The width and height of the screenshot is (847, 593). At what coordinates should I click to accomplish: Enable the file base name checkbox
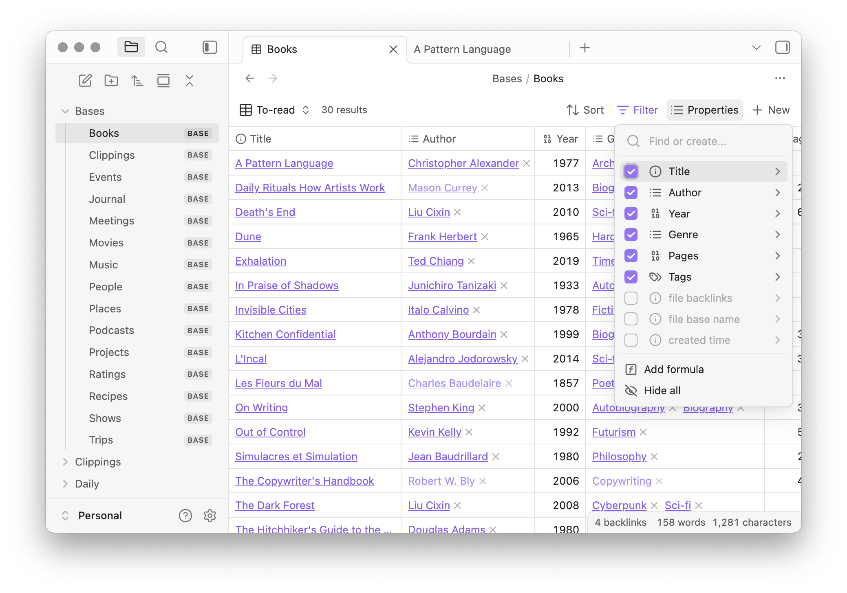point(631,319)
